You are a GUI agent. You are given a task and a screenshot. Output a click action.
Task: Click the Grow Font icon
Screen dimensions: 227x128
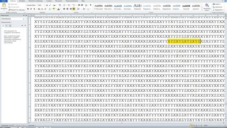[47, 5]
